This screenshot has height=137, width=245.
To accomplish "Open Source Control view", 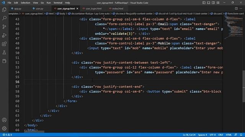I will 4,27.
